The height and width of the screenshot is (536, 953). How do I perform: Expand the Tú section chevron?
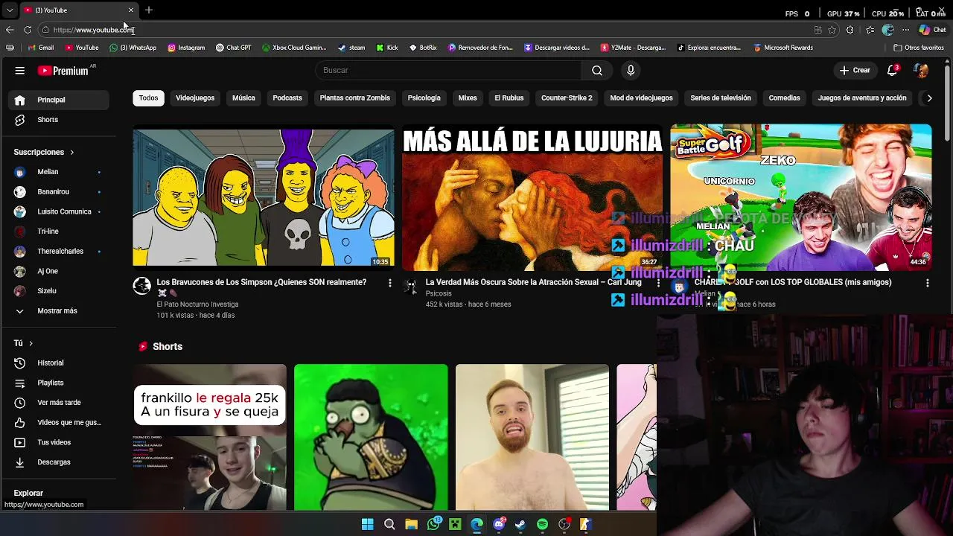click(31, 343)
